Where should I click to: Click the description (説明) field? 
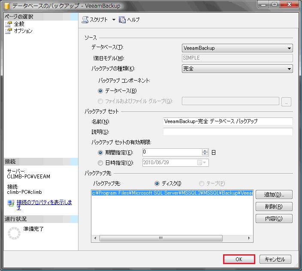[x=228, y=132]
